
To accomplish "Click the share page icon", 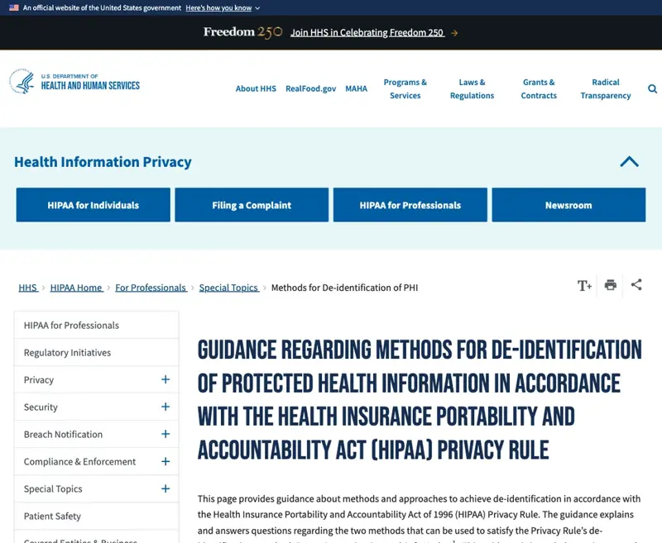I will pyautogui.click(x=636, y=284).
